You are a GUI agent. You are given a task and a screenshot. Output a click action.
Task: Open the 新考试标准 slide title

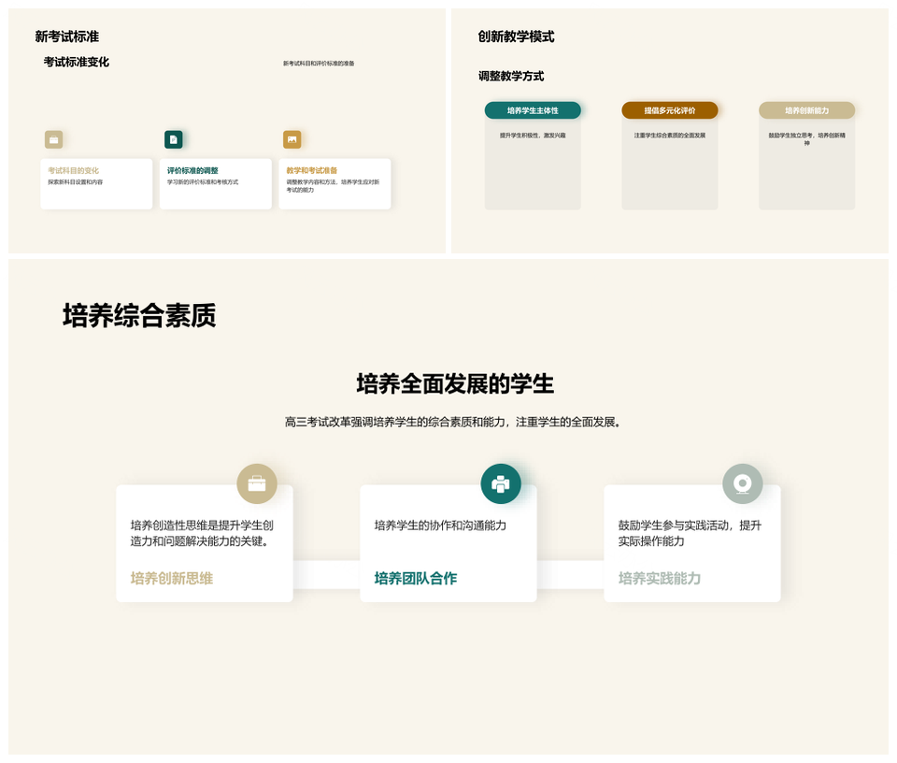tap(67, 36)
